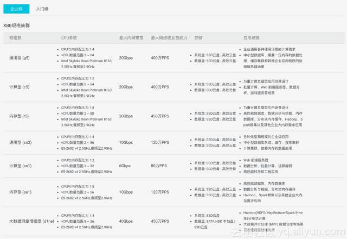Click 系统盘 storage entry in g5 row
The image size is (347, 239).
(x=215, y=55)
